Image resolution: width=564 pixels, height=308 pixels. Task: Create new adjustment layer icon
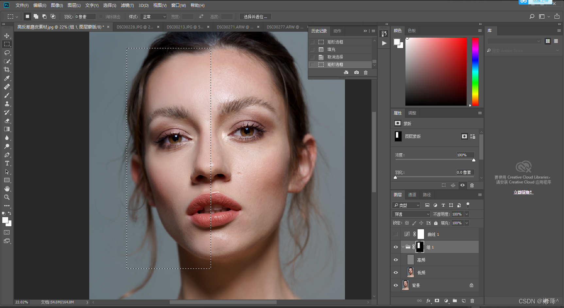click(446, 301)
